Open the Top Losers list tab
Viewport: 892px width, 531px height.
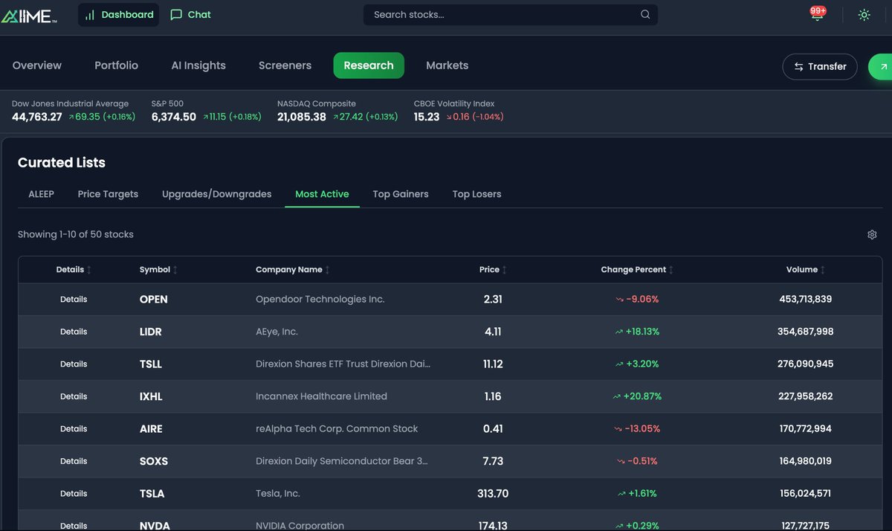(477, 194)
